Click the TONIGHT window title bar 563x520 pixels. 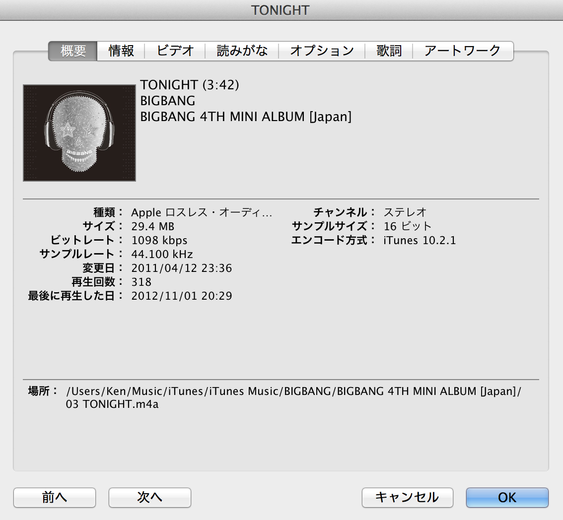click(x=281, y=10)
